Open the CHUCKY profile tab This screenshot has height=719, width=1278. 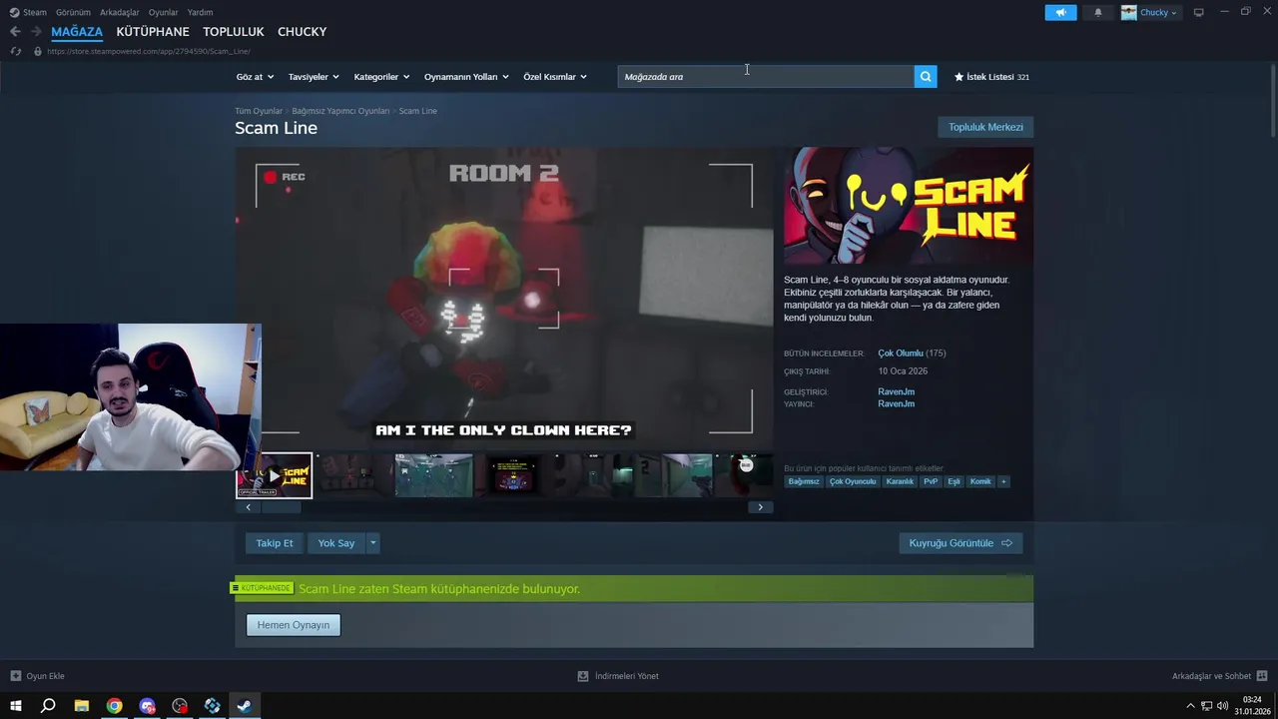(x=303, y=32)
